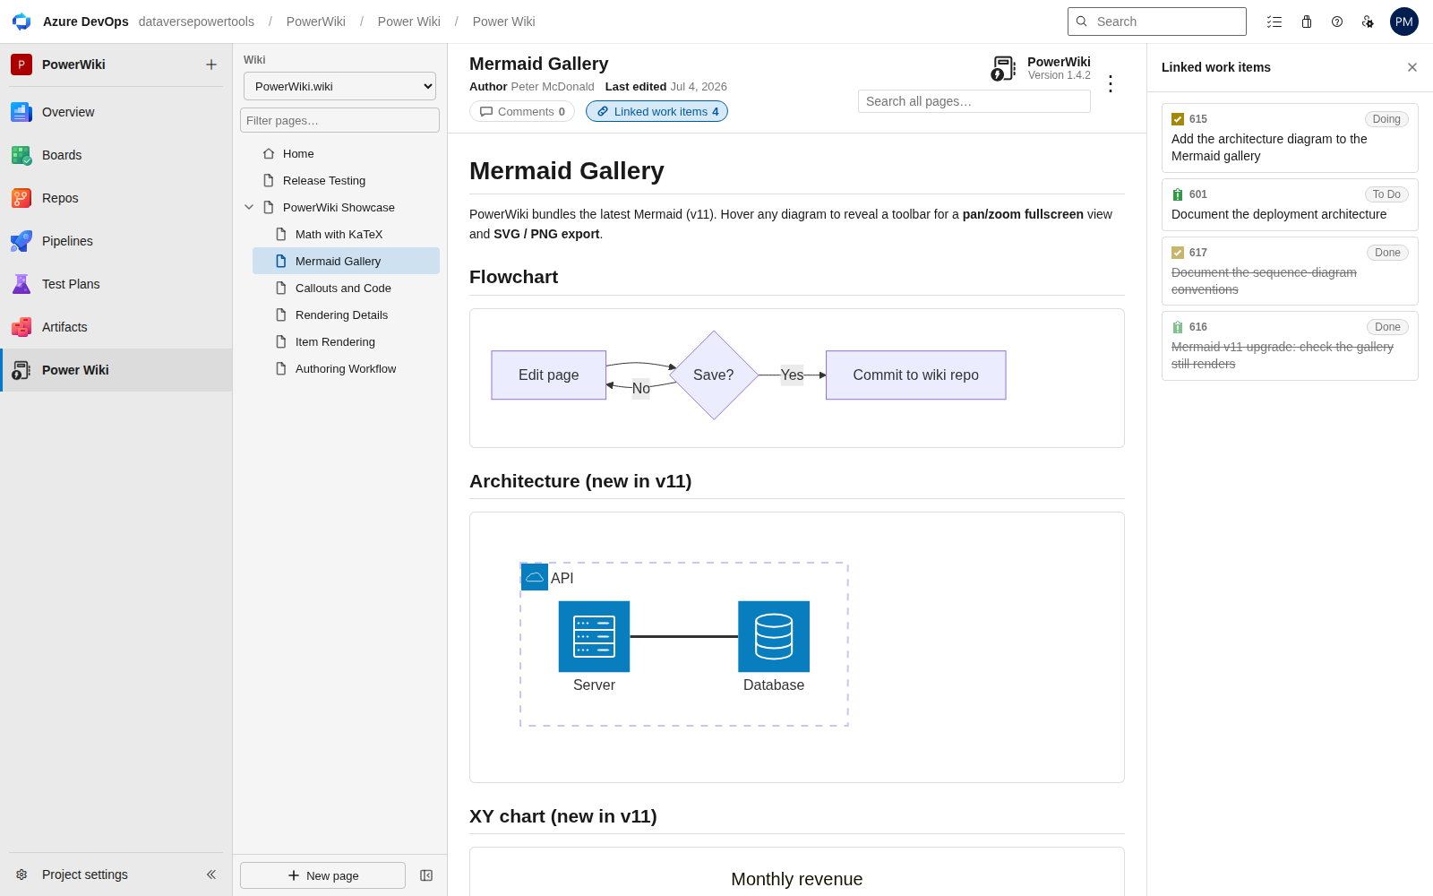Viewport: 1433px width, 896px height.
Task: Open Test Plans in the sidebar
Action: pos(116,284)
